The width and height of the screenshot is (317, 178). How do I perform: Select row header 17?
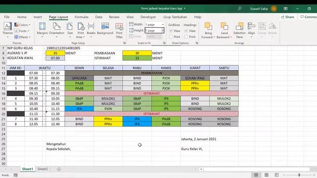point(3,99)
